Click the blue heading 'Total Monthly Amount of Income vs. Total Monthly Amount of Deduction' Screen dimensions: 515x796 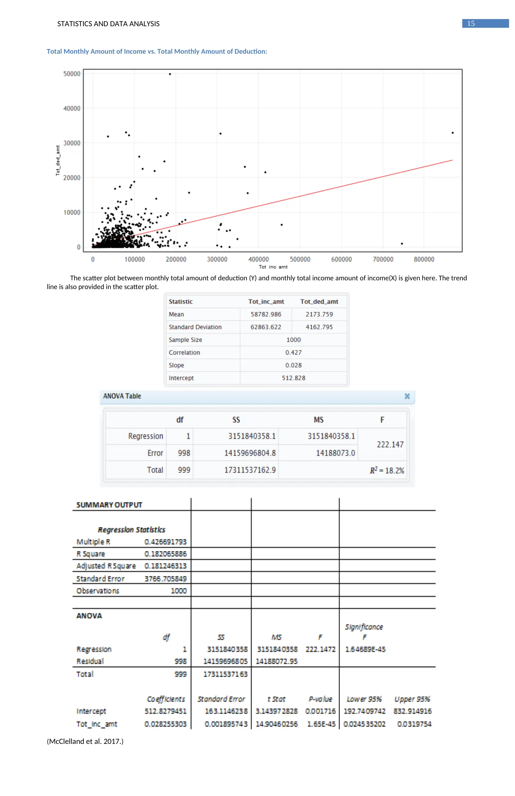click(157, 51)
